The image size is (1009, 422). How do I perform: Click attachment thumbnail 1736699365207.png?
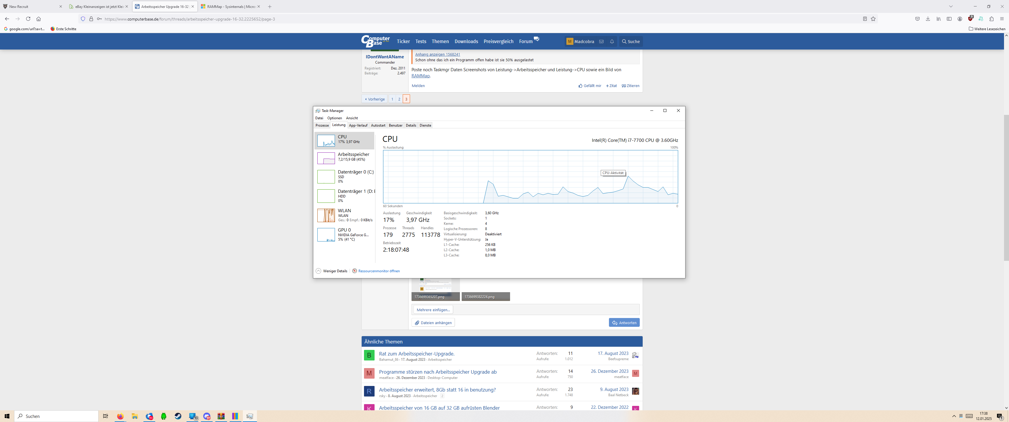[x=435, y=290]
